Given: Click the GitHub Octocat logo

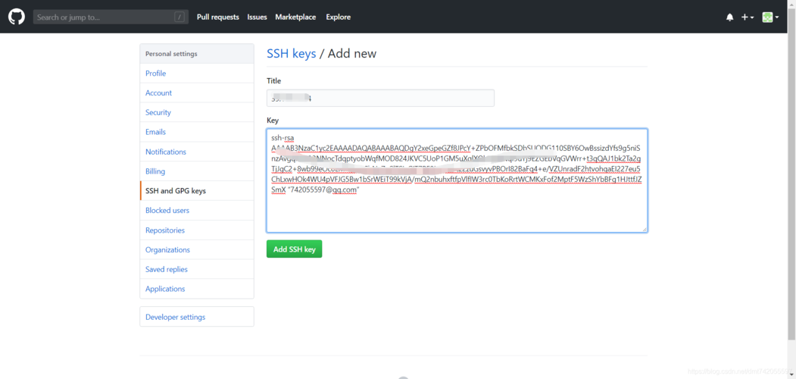Looking at the screenshot, I should tap(16, 17).
